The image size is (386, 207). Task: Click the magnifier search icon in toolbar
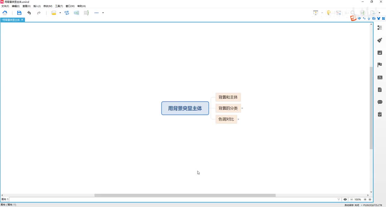click(352, 13)
